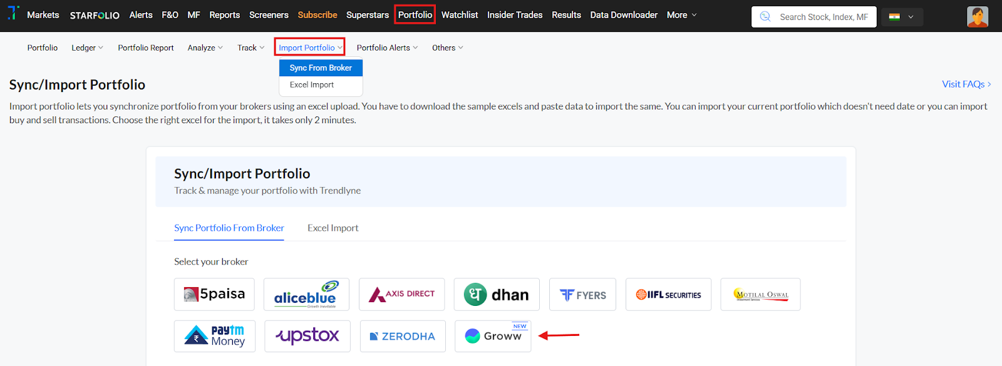Select Paytm Money broker
The height and width of the screenshot is (366, 1002).
tap(215, 336)
